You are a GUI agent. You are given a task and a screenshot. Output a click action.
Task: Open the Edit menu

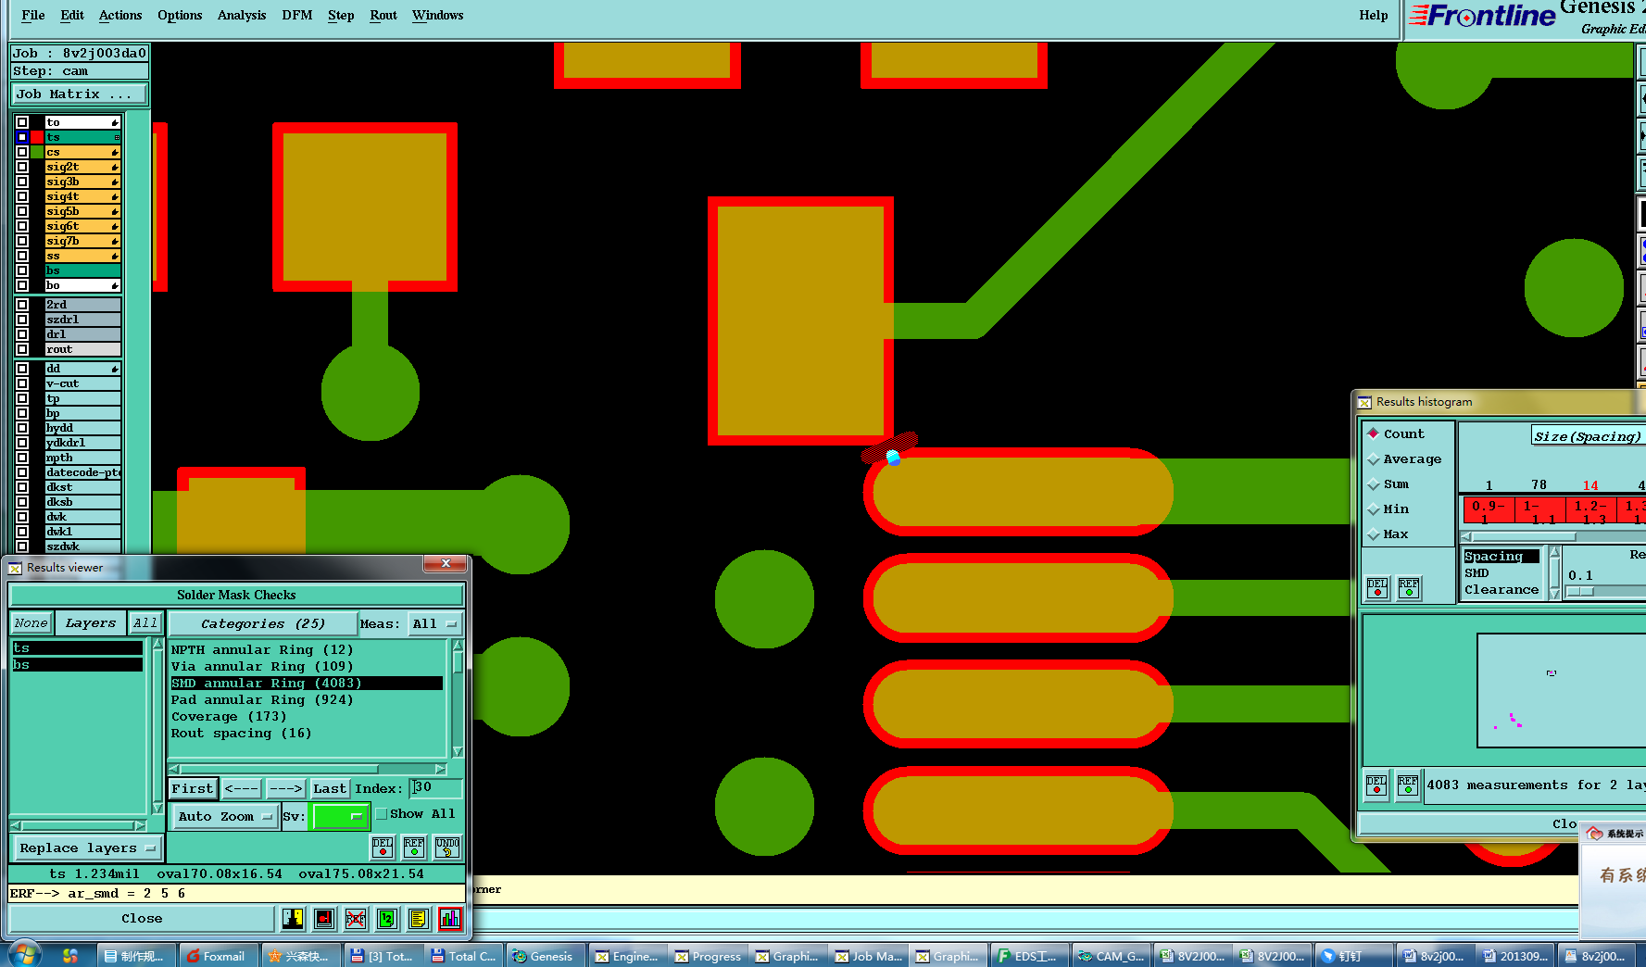coord(72,15)
